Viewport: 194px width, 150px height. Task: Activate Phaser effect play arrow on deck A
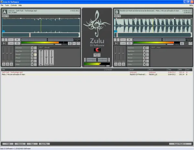[x=32, y=58]
